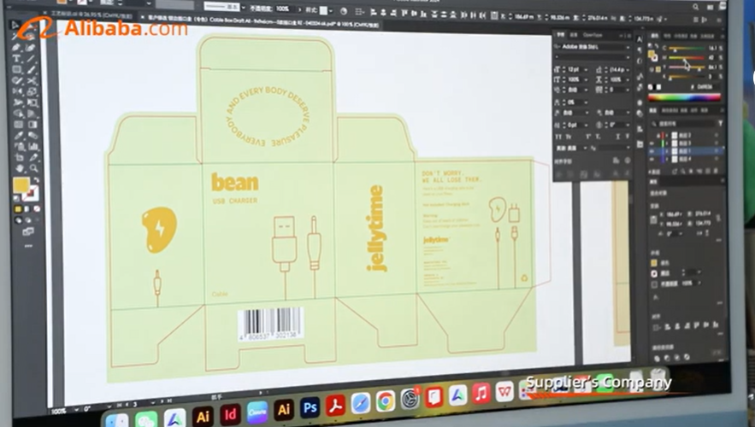Select the Free Transform tool
This screenshot has width=755, height=427.
tap(32, 102)
